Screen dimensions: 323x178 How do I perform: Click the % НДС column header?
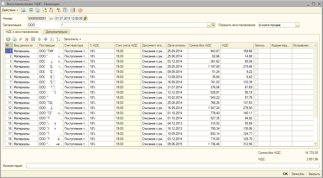click(x=102, y=45)
